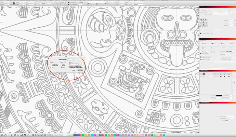Select the arrow Select tool
The image size is (236, 137).
point(2,135)
